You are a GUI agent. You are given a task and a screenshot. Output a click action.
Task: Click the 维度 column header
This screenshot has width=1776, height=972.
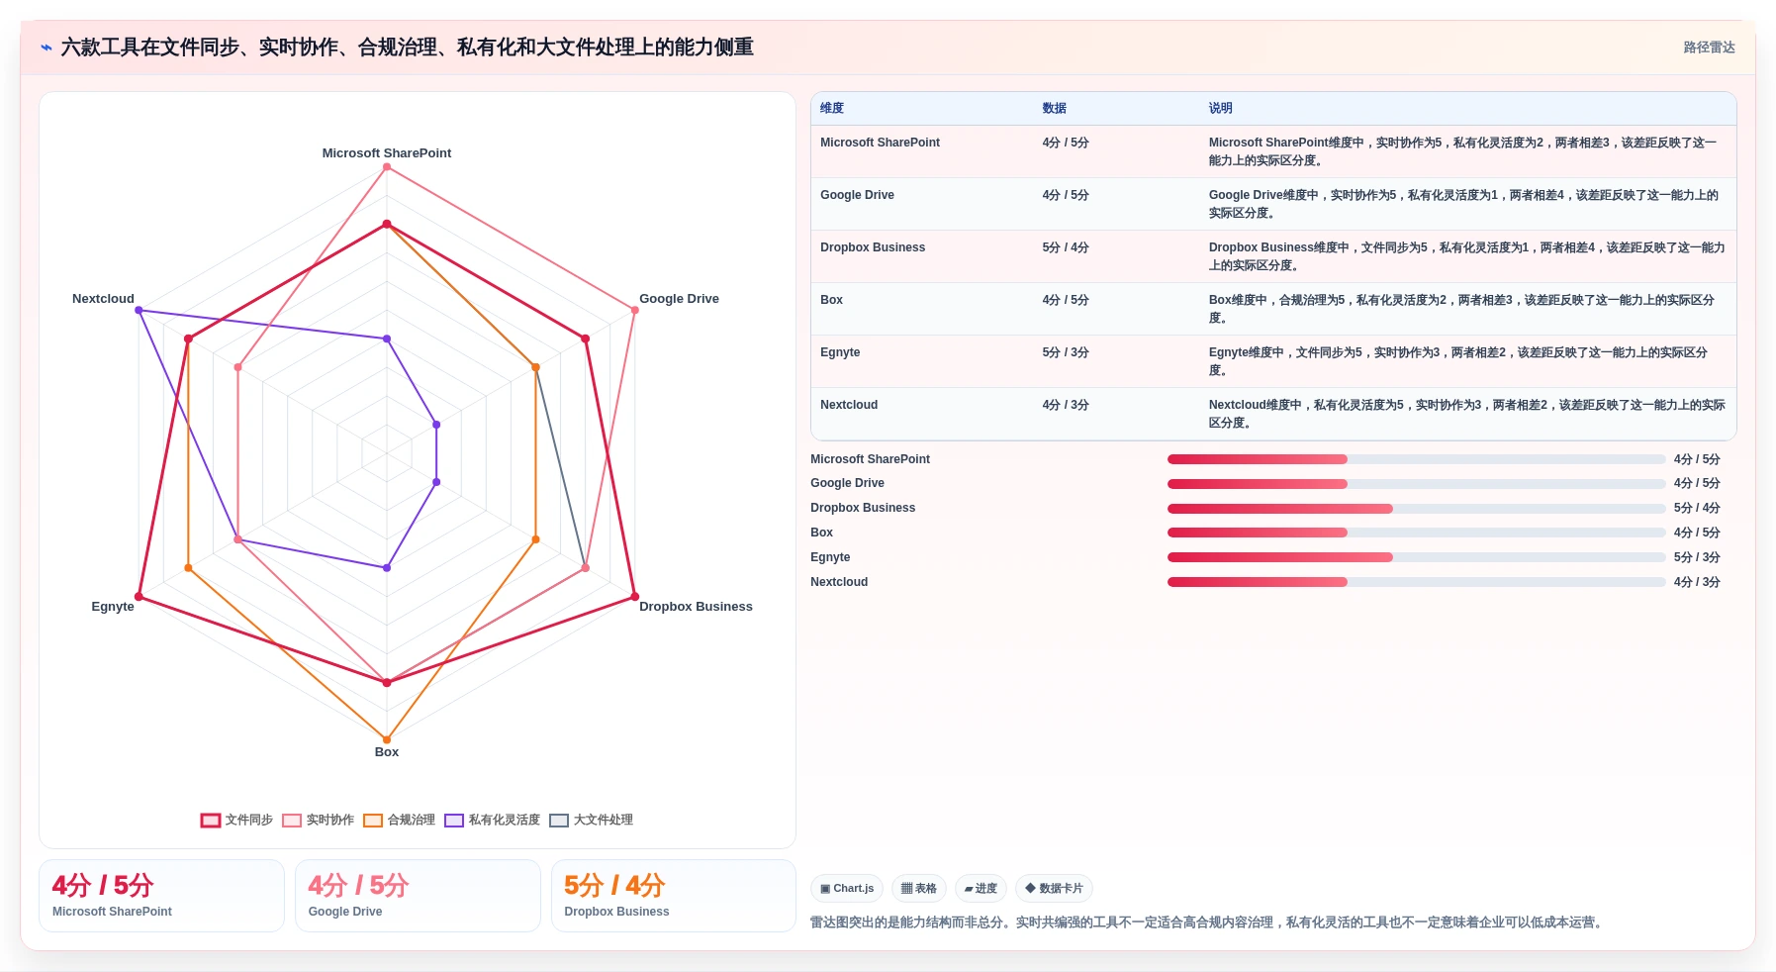(x=832, y=109)
